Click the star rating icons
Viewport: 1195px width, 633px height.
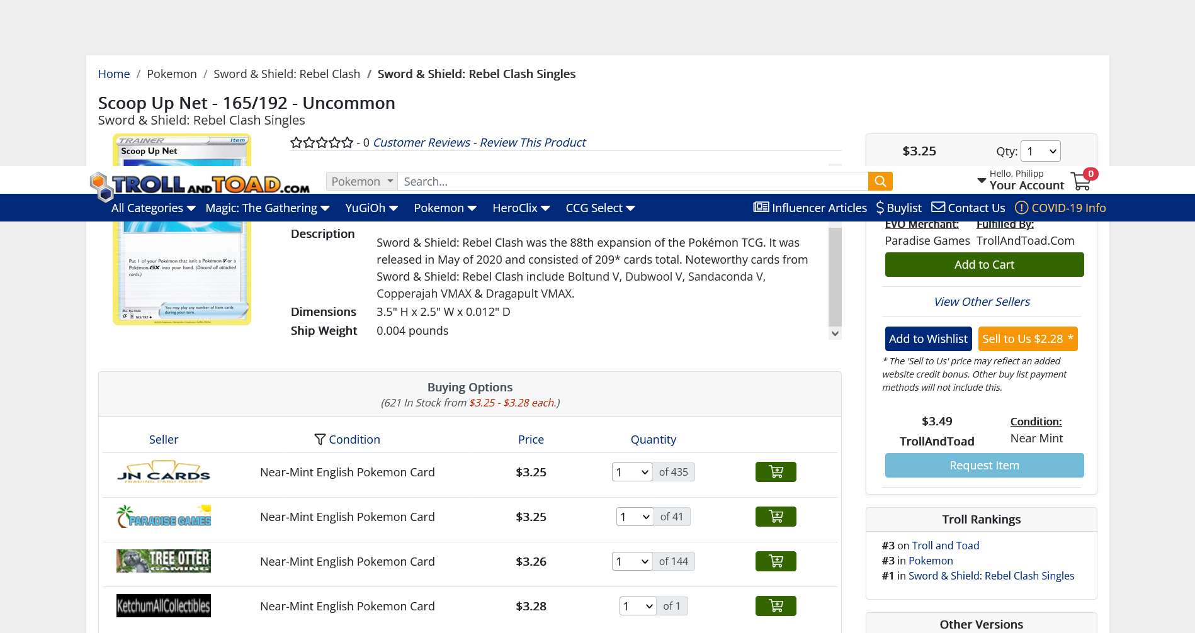[322, 143]
